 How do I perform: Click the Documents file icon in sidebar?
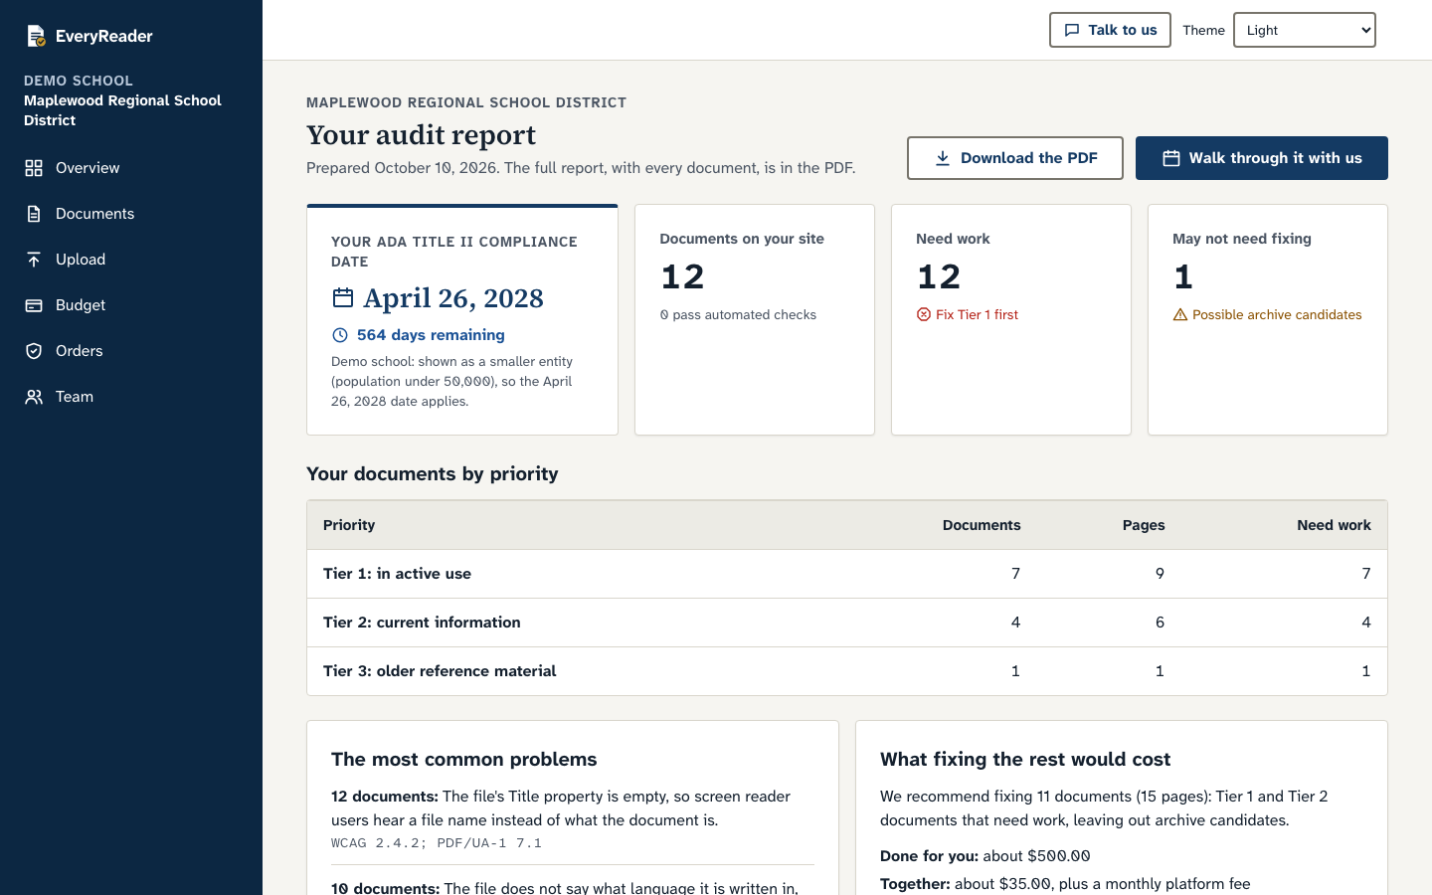click(34, 214)
